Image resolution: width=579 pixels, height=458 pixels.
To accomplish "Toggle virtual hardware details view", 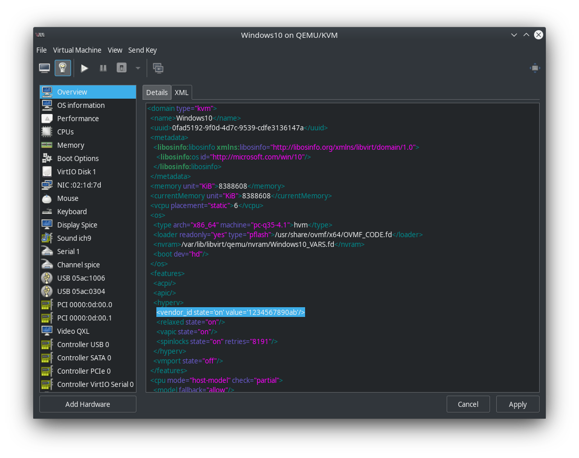I will [63, 68].
